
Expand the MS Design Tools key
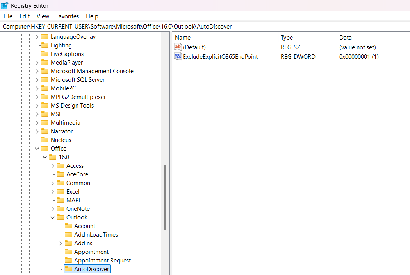coord(37,106)
